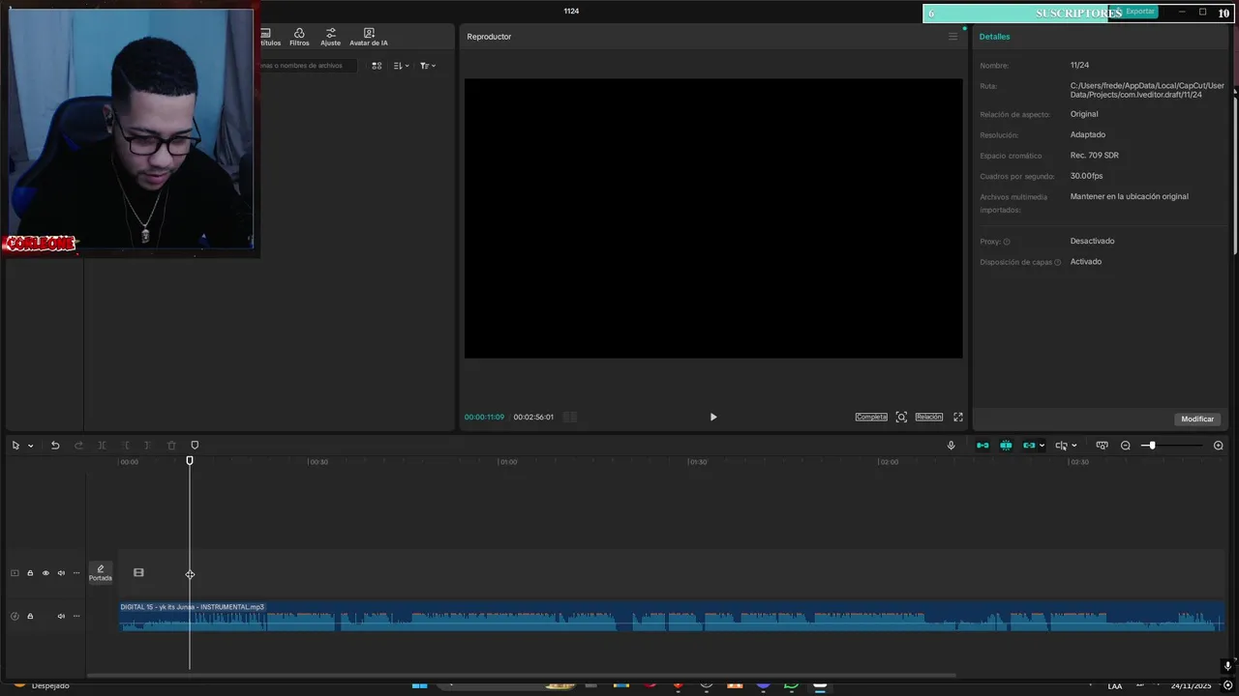
Task: Open WhatsApp from the taskbar
Action: 792,685
